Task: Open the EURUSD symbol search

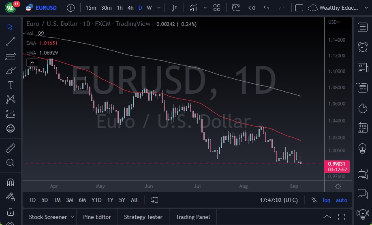Action: coord(41,8)
